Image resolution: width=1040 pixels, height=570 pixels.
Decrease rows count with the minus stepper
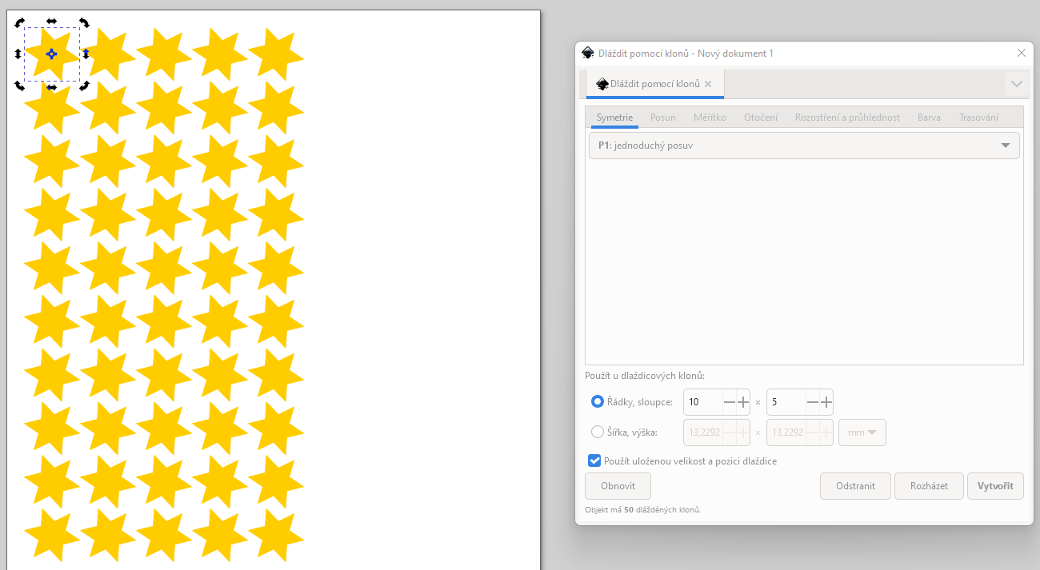coord(729,402)
